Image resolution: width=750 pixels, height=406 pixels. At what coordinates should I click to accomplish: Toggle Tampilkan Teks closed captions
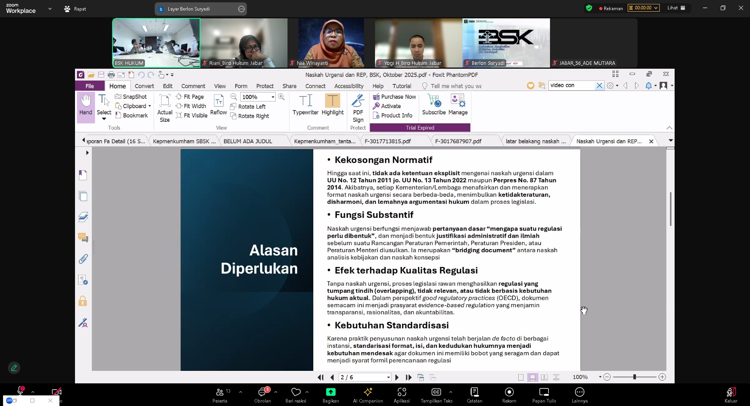pyautogui.click(x=436, y=395)
